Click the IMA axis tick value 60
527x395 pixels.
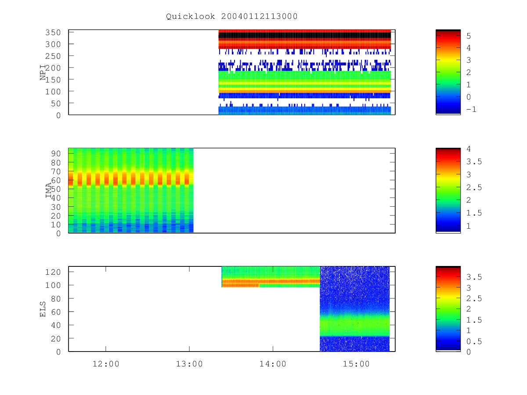coord(56,180)
